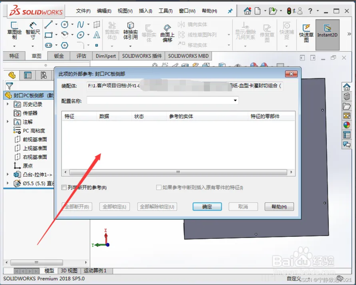Image resolution: width=356 pixels, height=285 pixels.
Task: Click the Rebuild traffic light icon
Action: [289, 11]
